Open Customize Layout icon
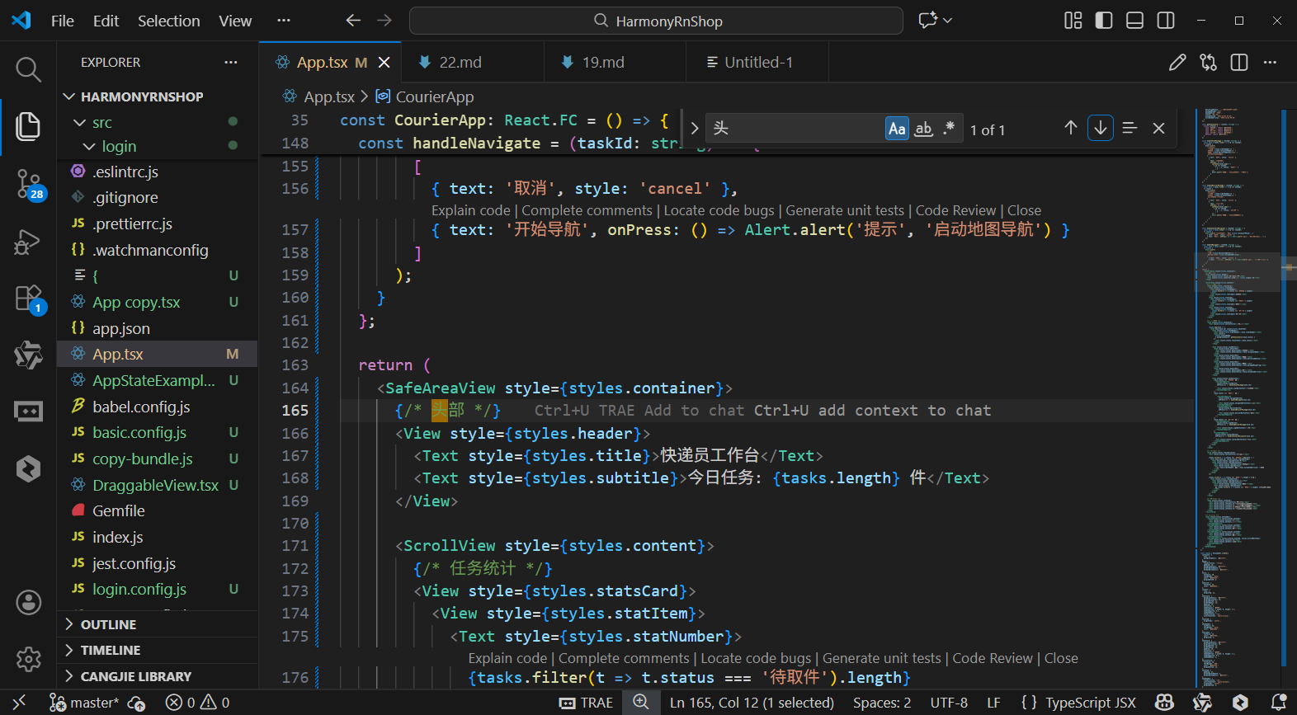The image size is (1297, 715). tap(1073, 21)
